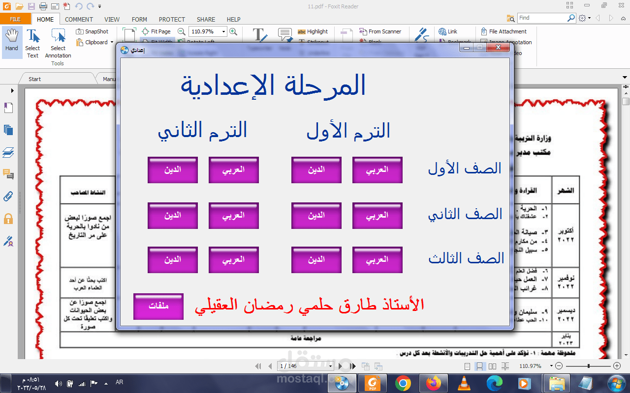Create PDF From Scanner

coord(380,31)
